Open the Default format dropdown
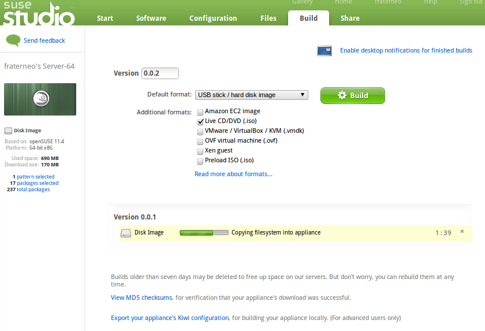The height and width of the screenshot is (331, 485). [x=252, y=95]
